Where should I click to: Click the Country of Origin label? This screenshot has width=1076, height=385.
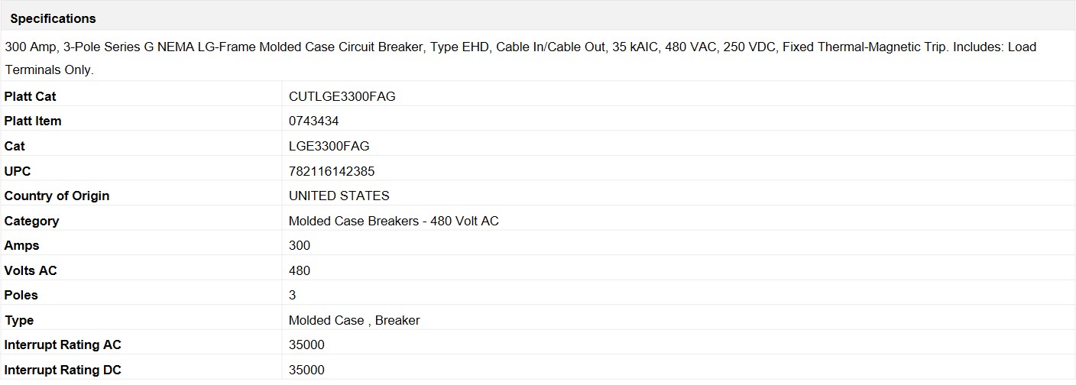[x=57, y=196]
